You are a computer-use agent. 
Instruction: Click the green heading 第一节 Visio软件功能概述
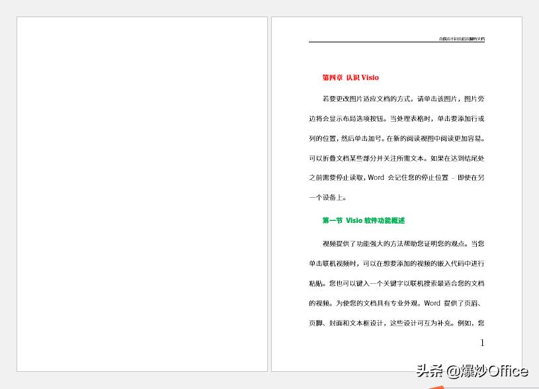tap(363, 220)
